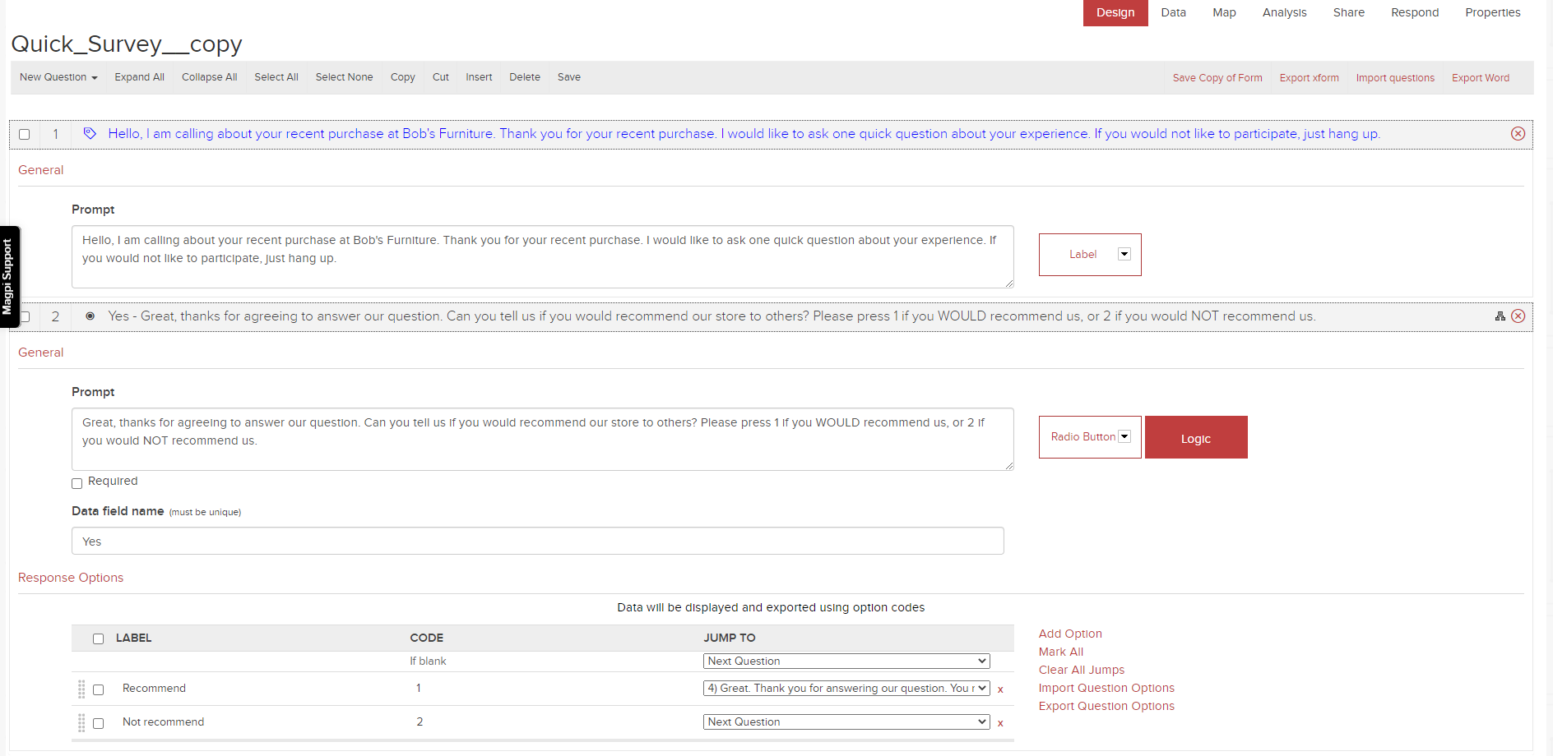Click the Add Option link
Screen dimensions: 1553x756
coord(1070,634)
